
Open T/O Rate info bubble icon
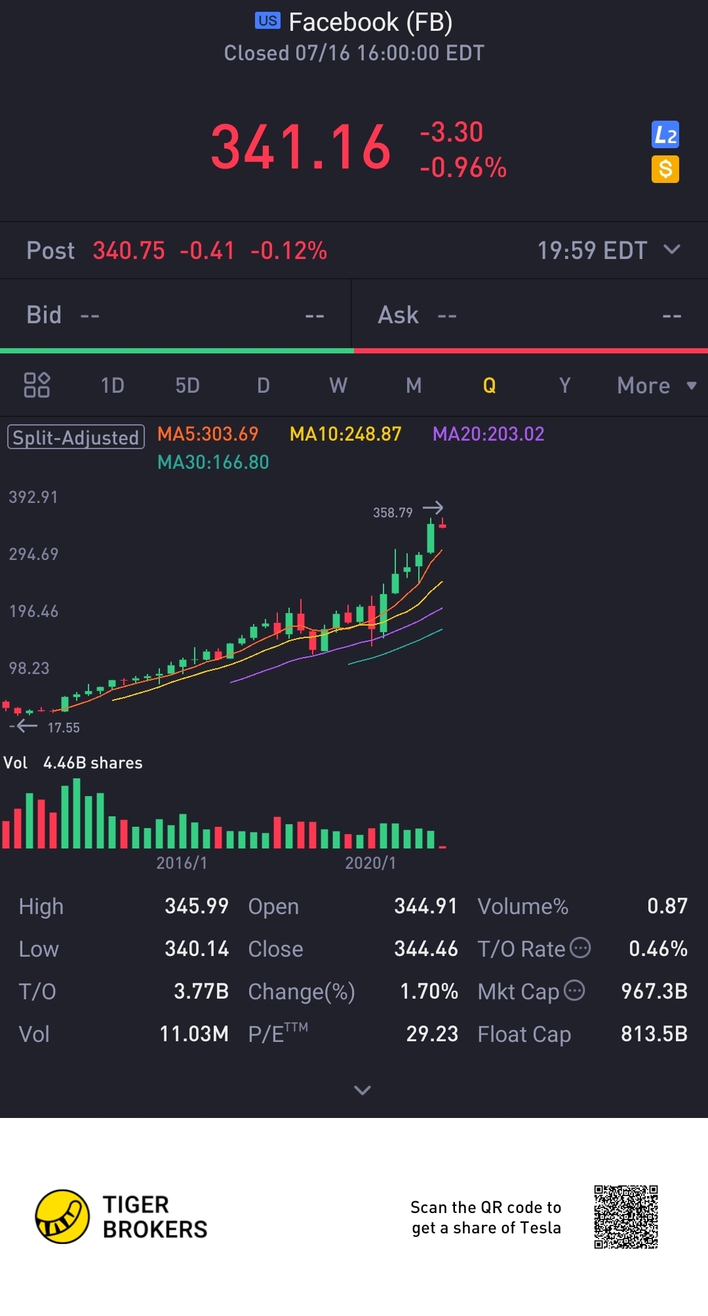(580, 947)
